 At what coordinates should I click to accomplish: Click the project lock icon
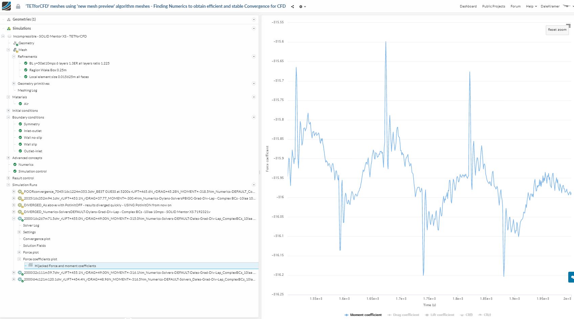[x=18, y=6]
